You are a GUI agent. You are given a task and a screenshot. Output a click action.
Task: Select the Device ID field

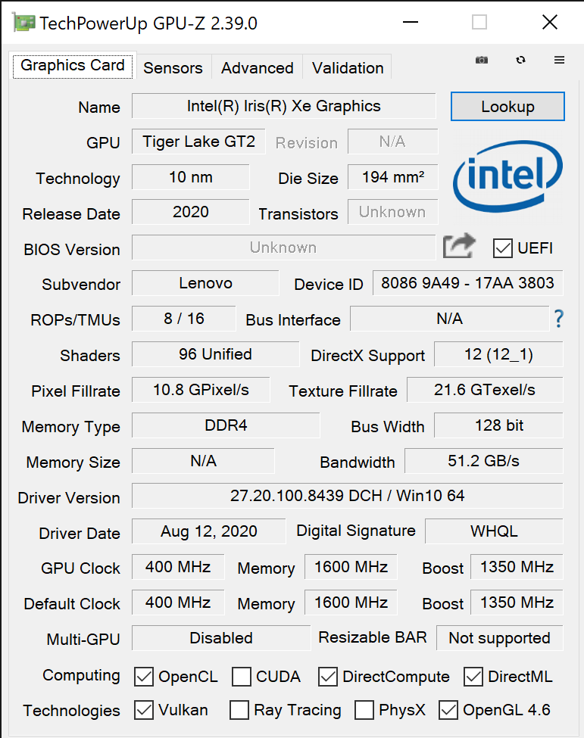(467, 283)
